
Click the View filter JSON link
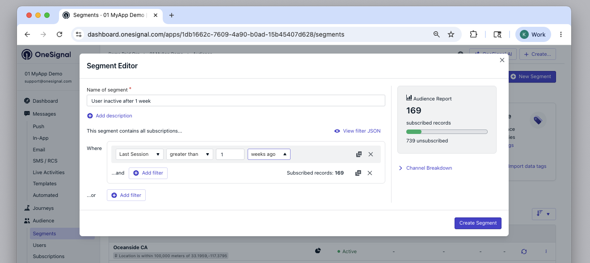(362, 131)
